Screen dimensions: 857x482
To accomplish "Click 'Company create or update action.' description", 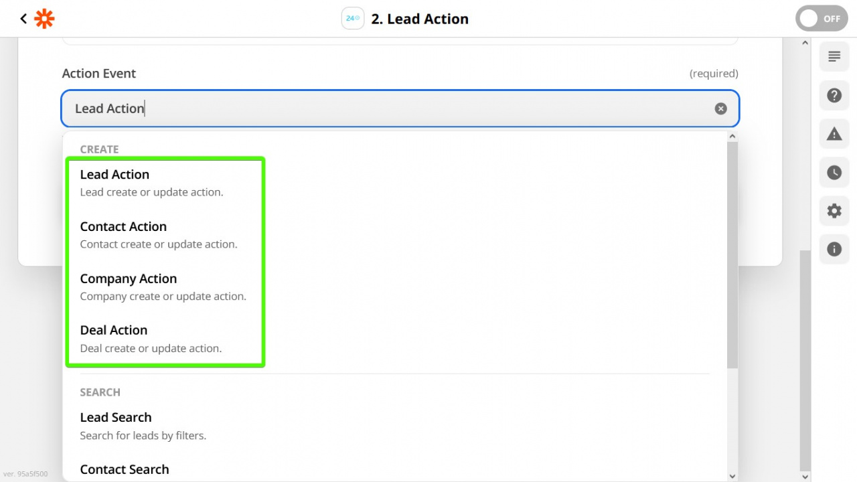I will tap(163, 296).
